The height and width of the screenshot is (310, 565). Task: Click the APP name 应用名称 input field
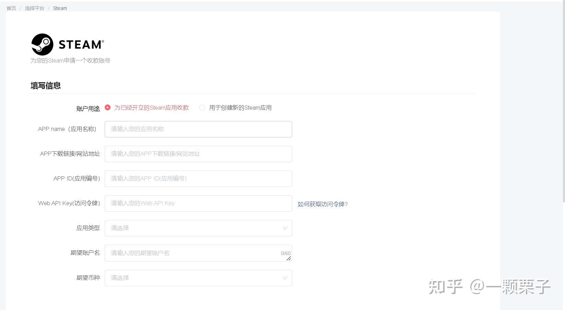tap(198, 129)
